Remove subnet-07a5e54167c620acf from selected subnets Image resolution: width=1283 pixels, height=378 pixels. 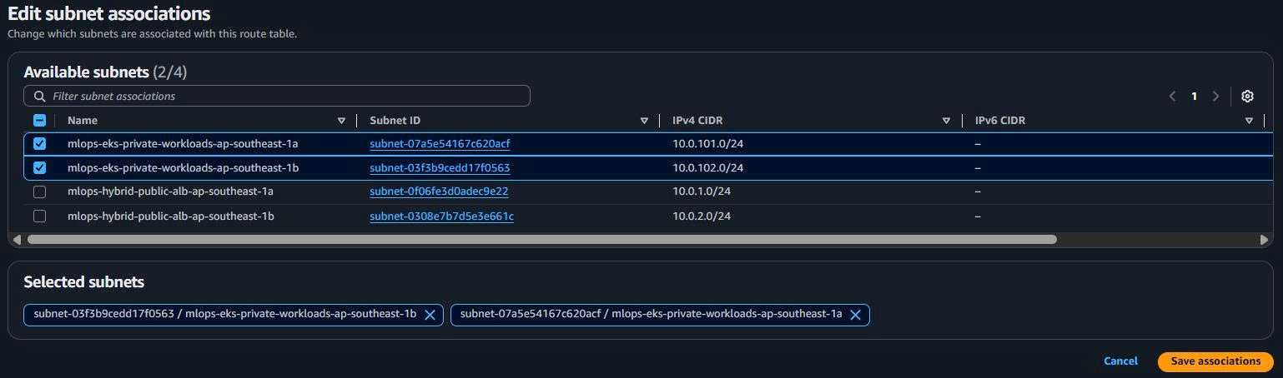(855, 315)
